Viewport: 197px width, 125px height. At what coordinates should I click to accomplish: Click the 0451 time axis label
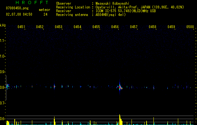click(x=21, y=27)
